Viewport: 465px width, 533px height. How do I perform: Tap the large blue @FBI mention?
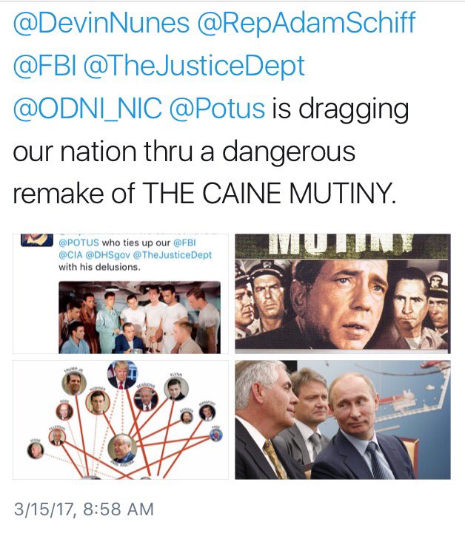pyautogui.click(x=44, y=66)
